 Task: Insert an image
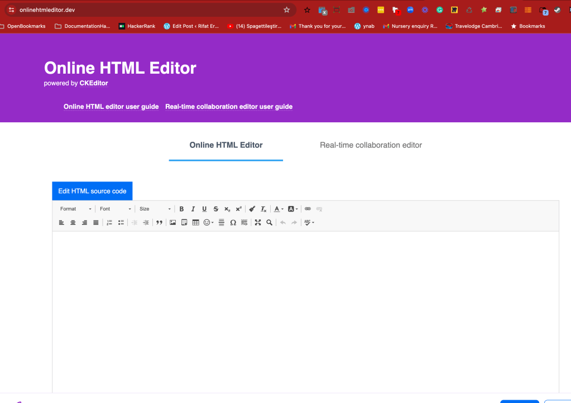(x=172, y=223)
